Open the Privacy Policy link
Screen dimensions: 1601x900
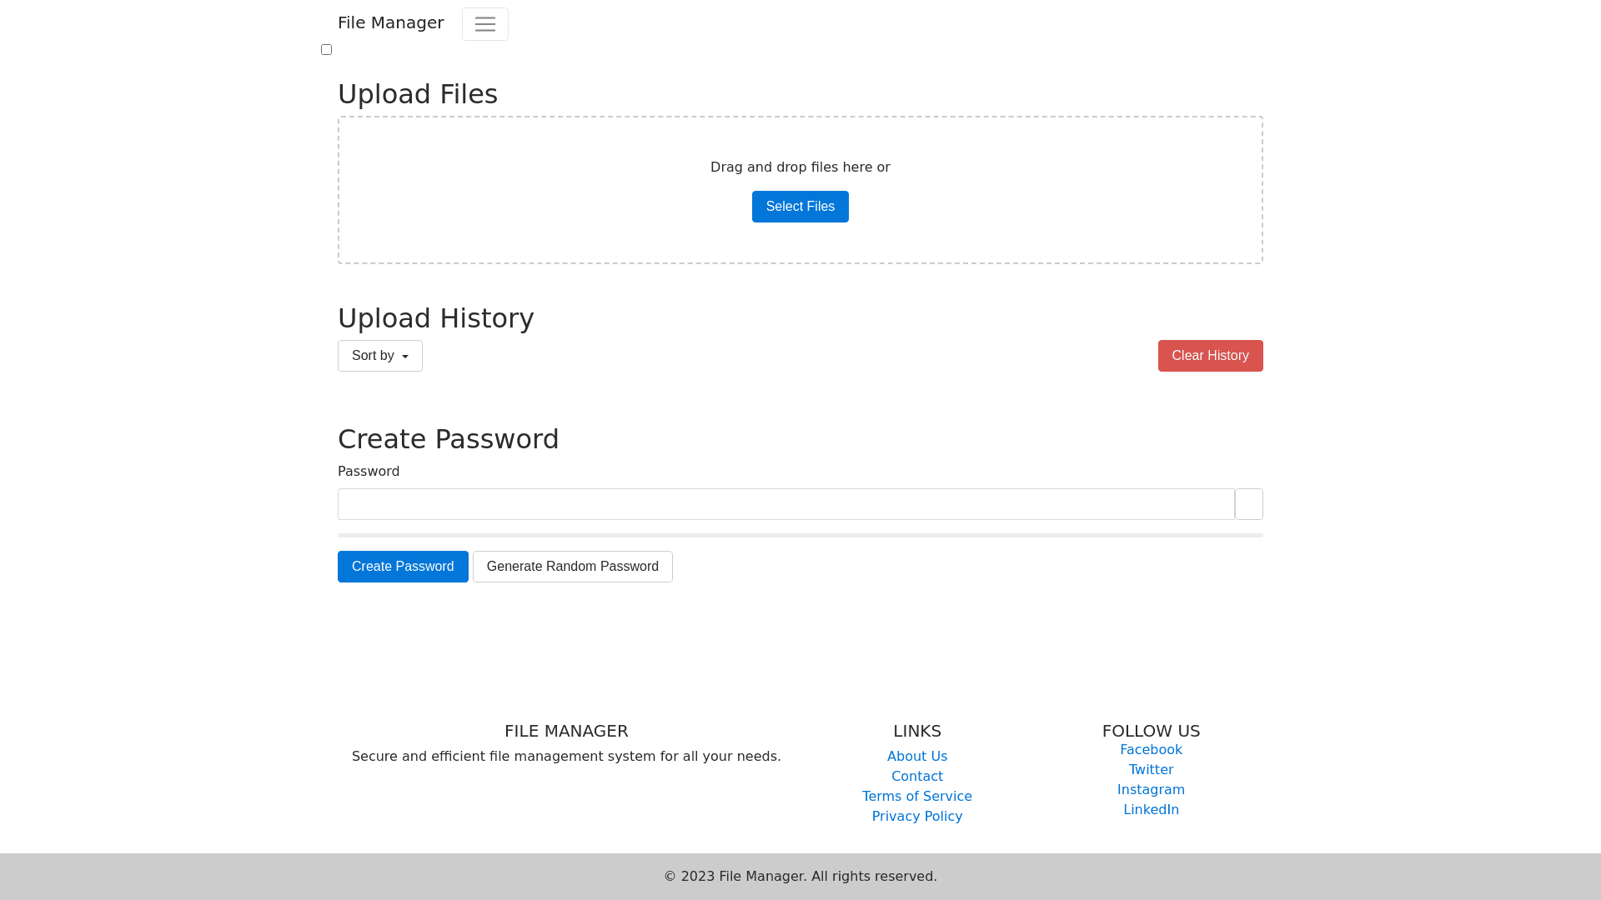pos(916,817)
